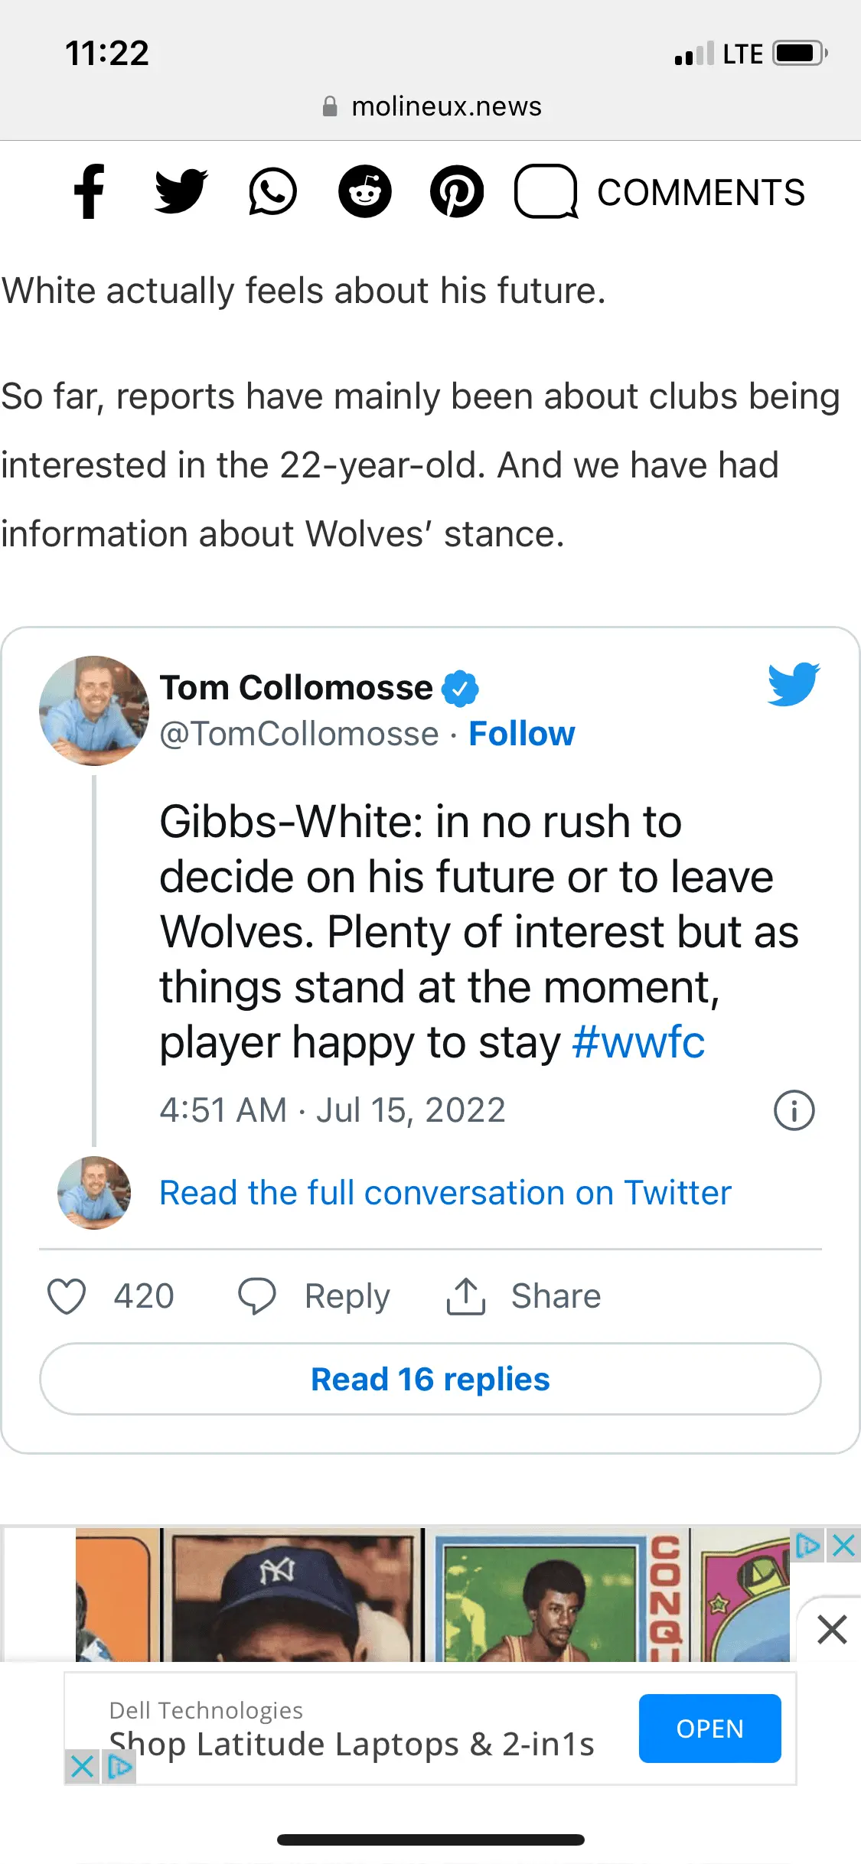This screenshot has height=1864, width=861.
Task: Open the @TomCollomosse handle
Action: click(298, 734)
